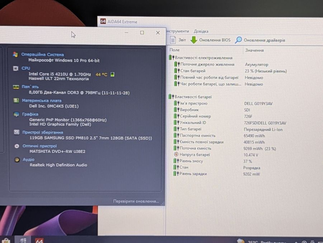Open Оновлення BIOS
The width and height of the screenshot is (323, 243).
(x=215, y=40)
